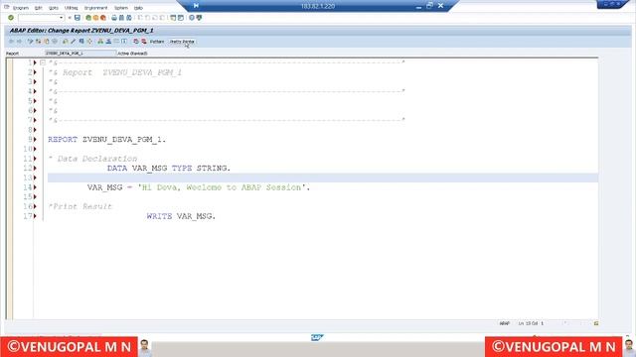Click the Print icon in standard toolbar
This screenshot has height=357, width=636.
(x=114, y=18)
